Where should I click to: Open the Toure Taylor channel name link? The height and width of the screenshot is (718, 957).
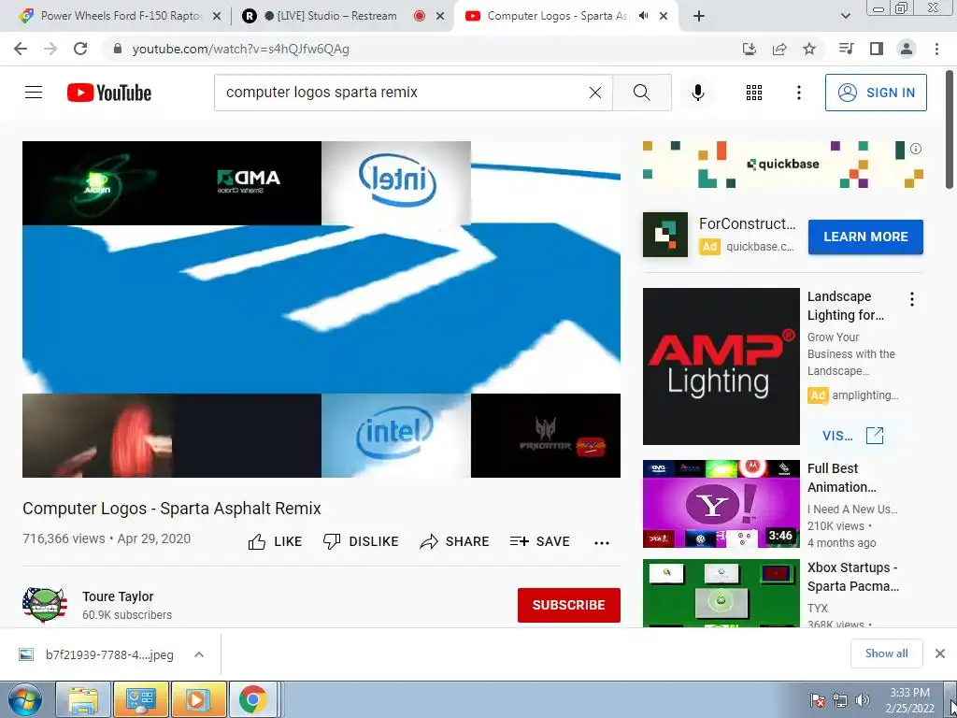[118, 596]
